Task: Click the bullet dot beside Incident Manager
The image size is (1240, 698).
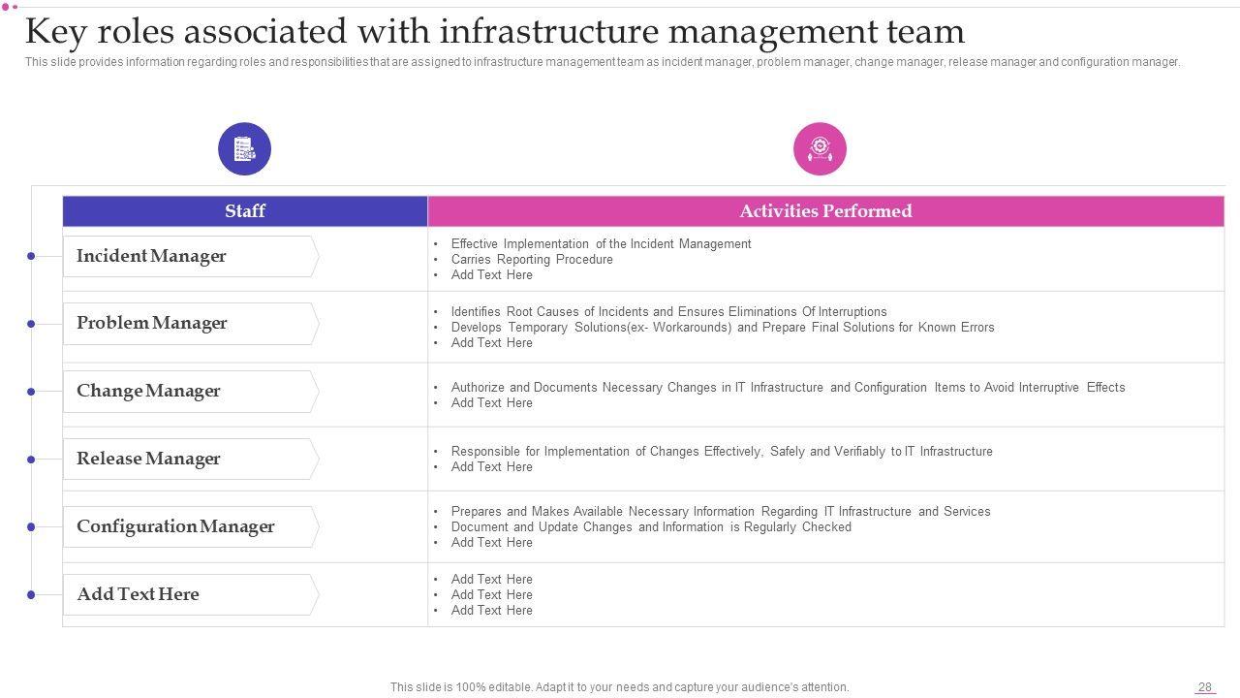Action: click(31, 256)
